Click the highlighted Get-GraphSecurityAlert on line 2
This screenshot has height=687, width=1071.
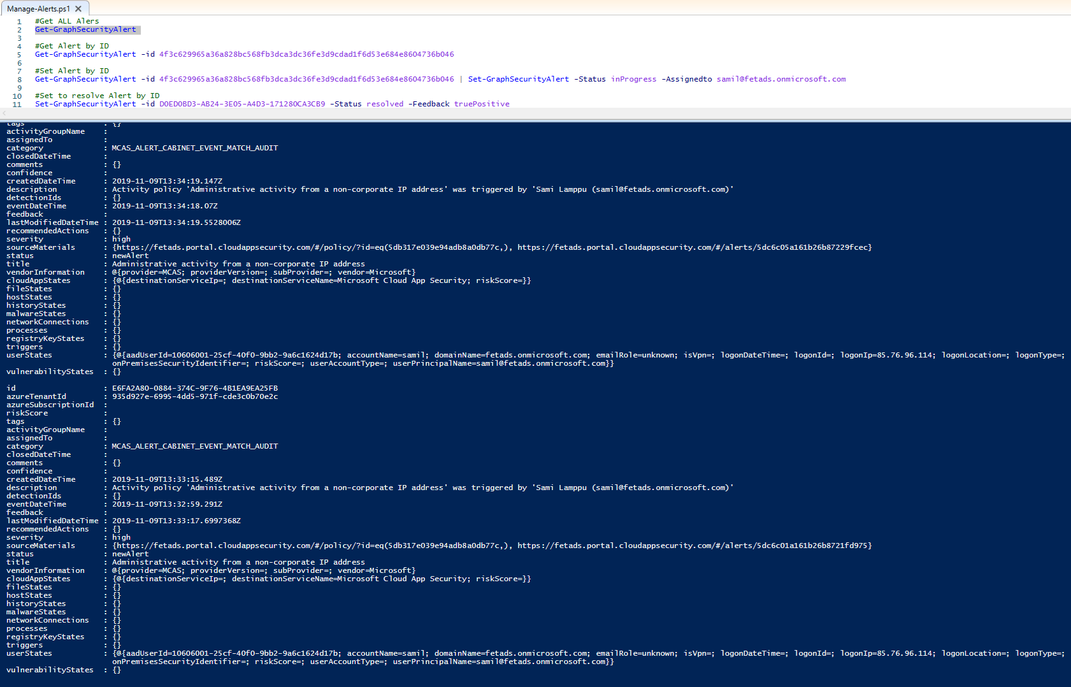pyautogui.click(x=85, y=29)
